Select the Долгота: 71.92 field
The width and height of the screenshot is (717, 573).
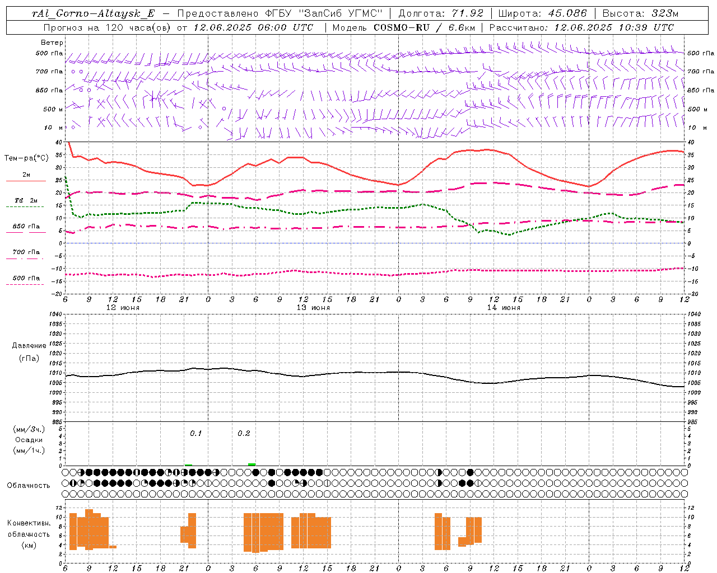[x=441, y=13]
